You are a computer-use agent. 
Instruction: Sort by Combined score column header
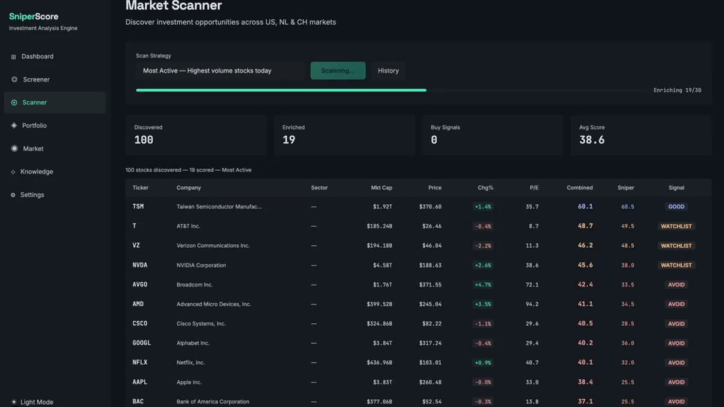coord(580,188)
